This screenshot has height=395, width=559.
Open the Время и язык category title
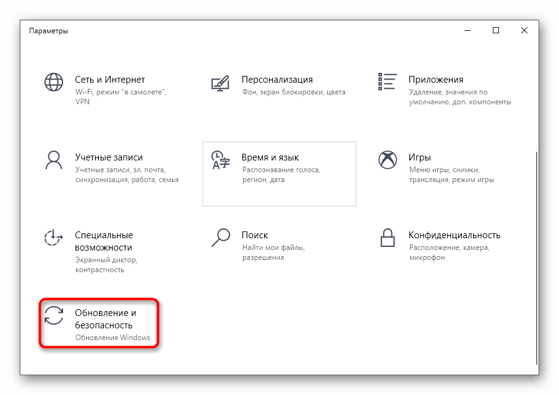270,157
